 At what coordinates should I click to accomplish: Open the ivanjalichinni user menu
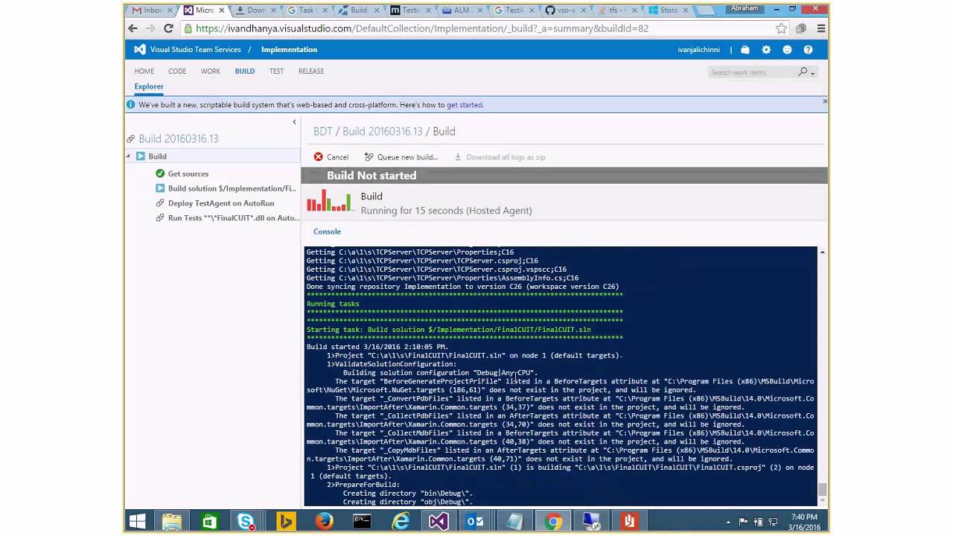(698, 50)
